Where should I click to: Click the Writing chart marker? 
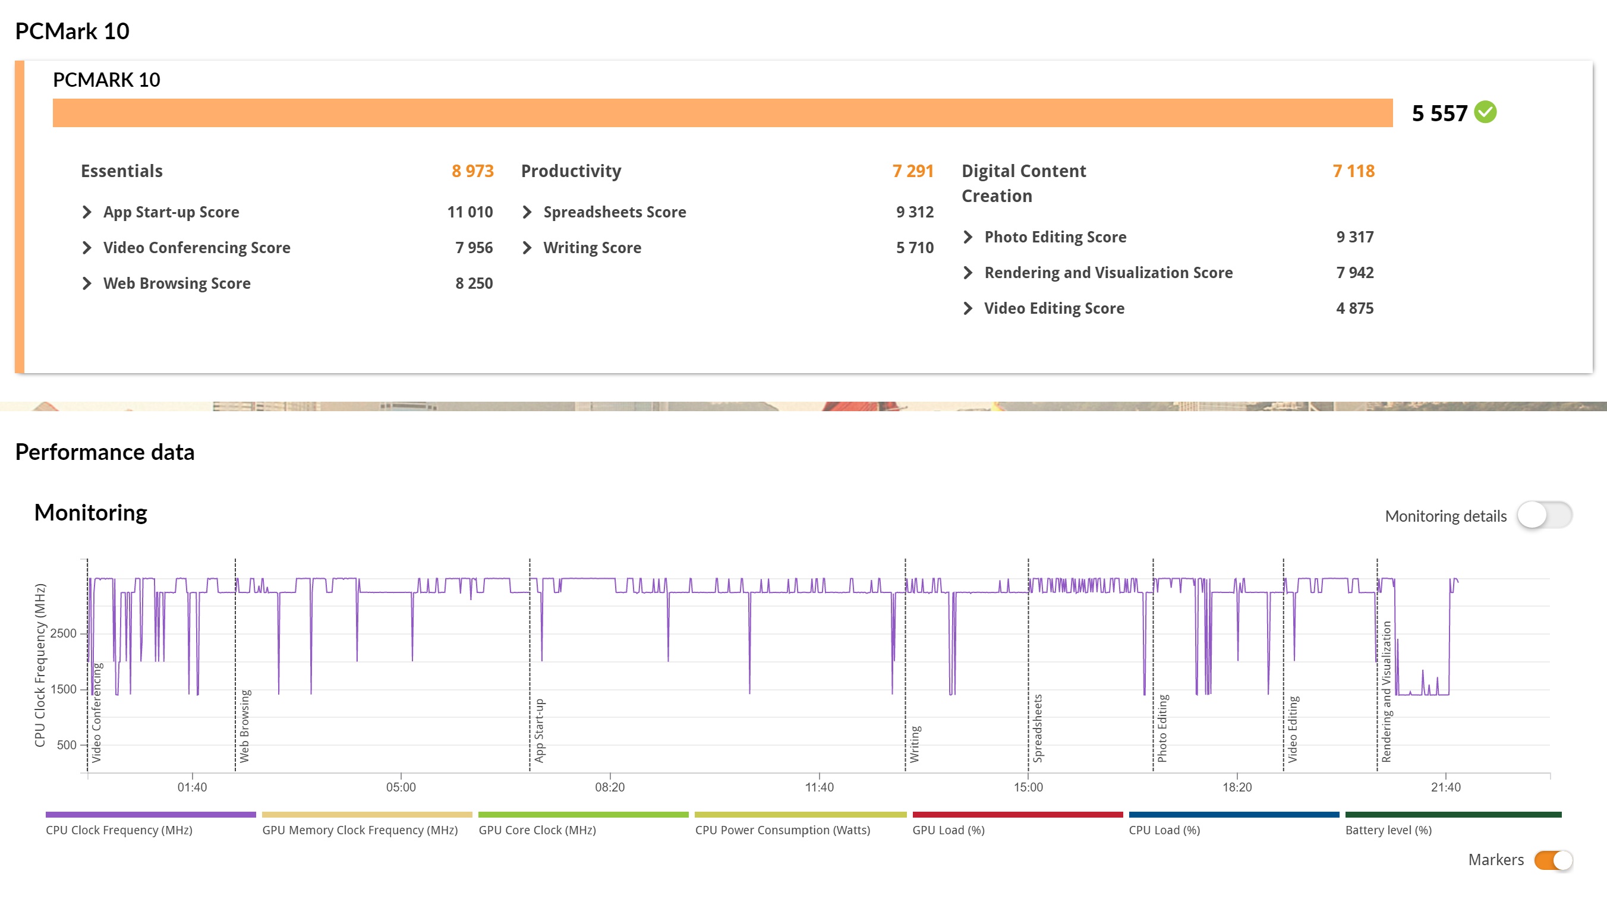coord(915,744)
